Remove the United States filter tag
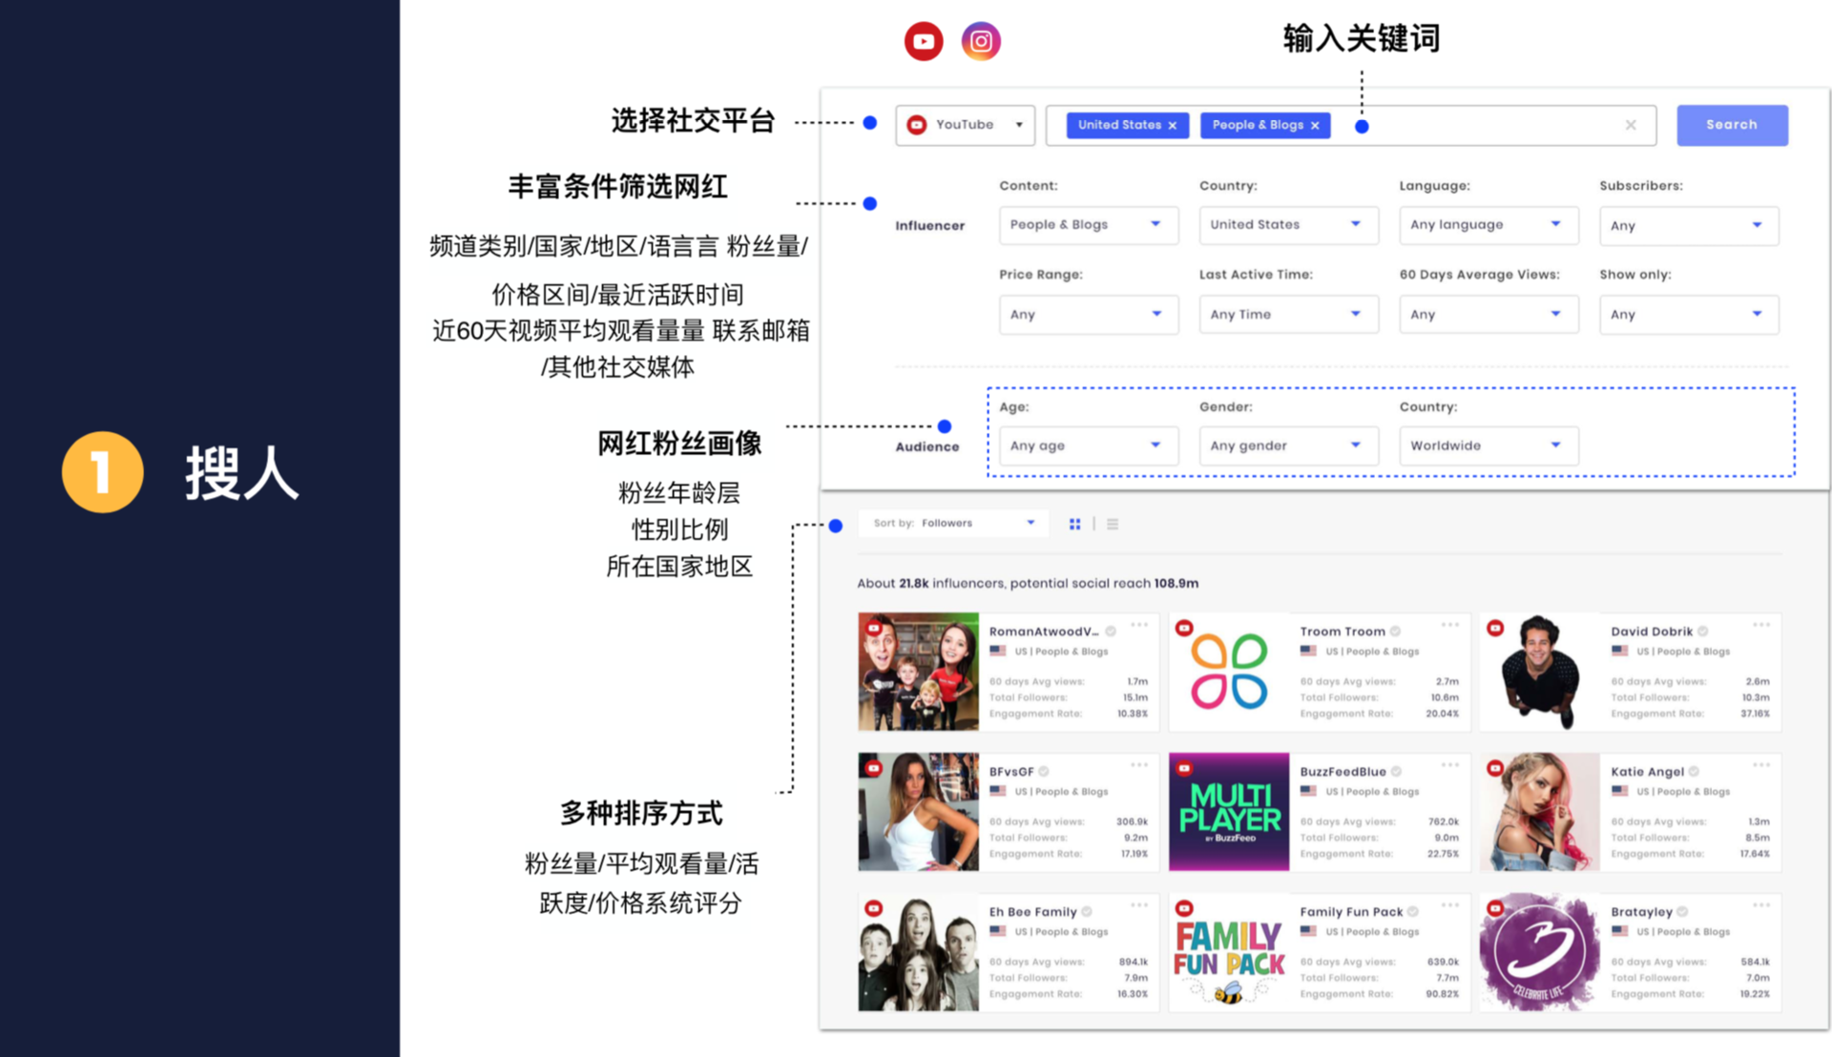This screenshot has height=1057, width=1832. pyautogui.click(x=1173, y=126)
